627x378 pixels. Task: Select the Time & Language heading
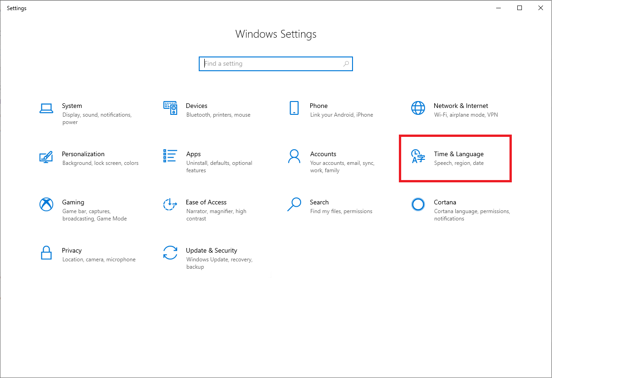click(459, 154)
